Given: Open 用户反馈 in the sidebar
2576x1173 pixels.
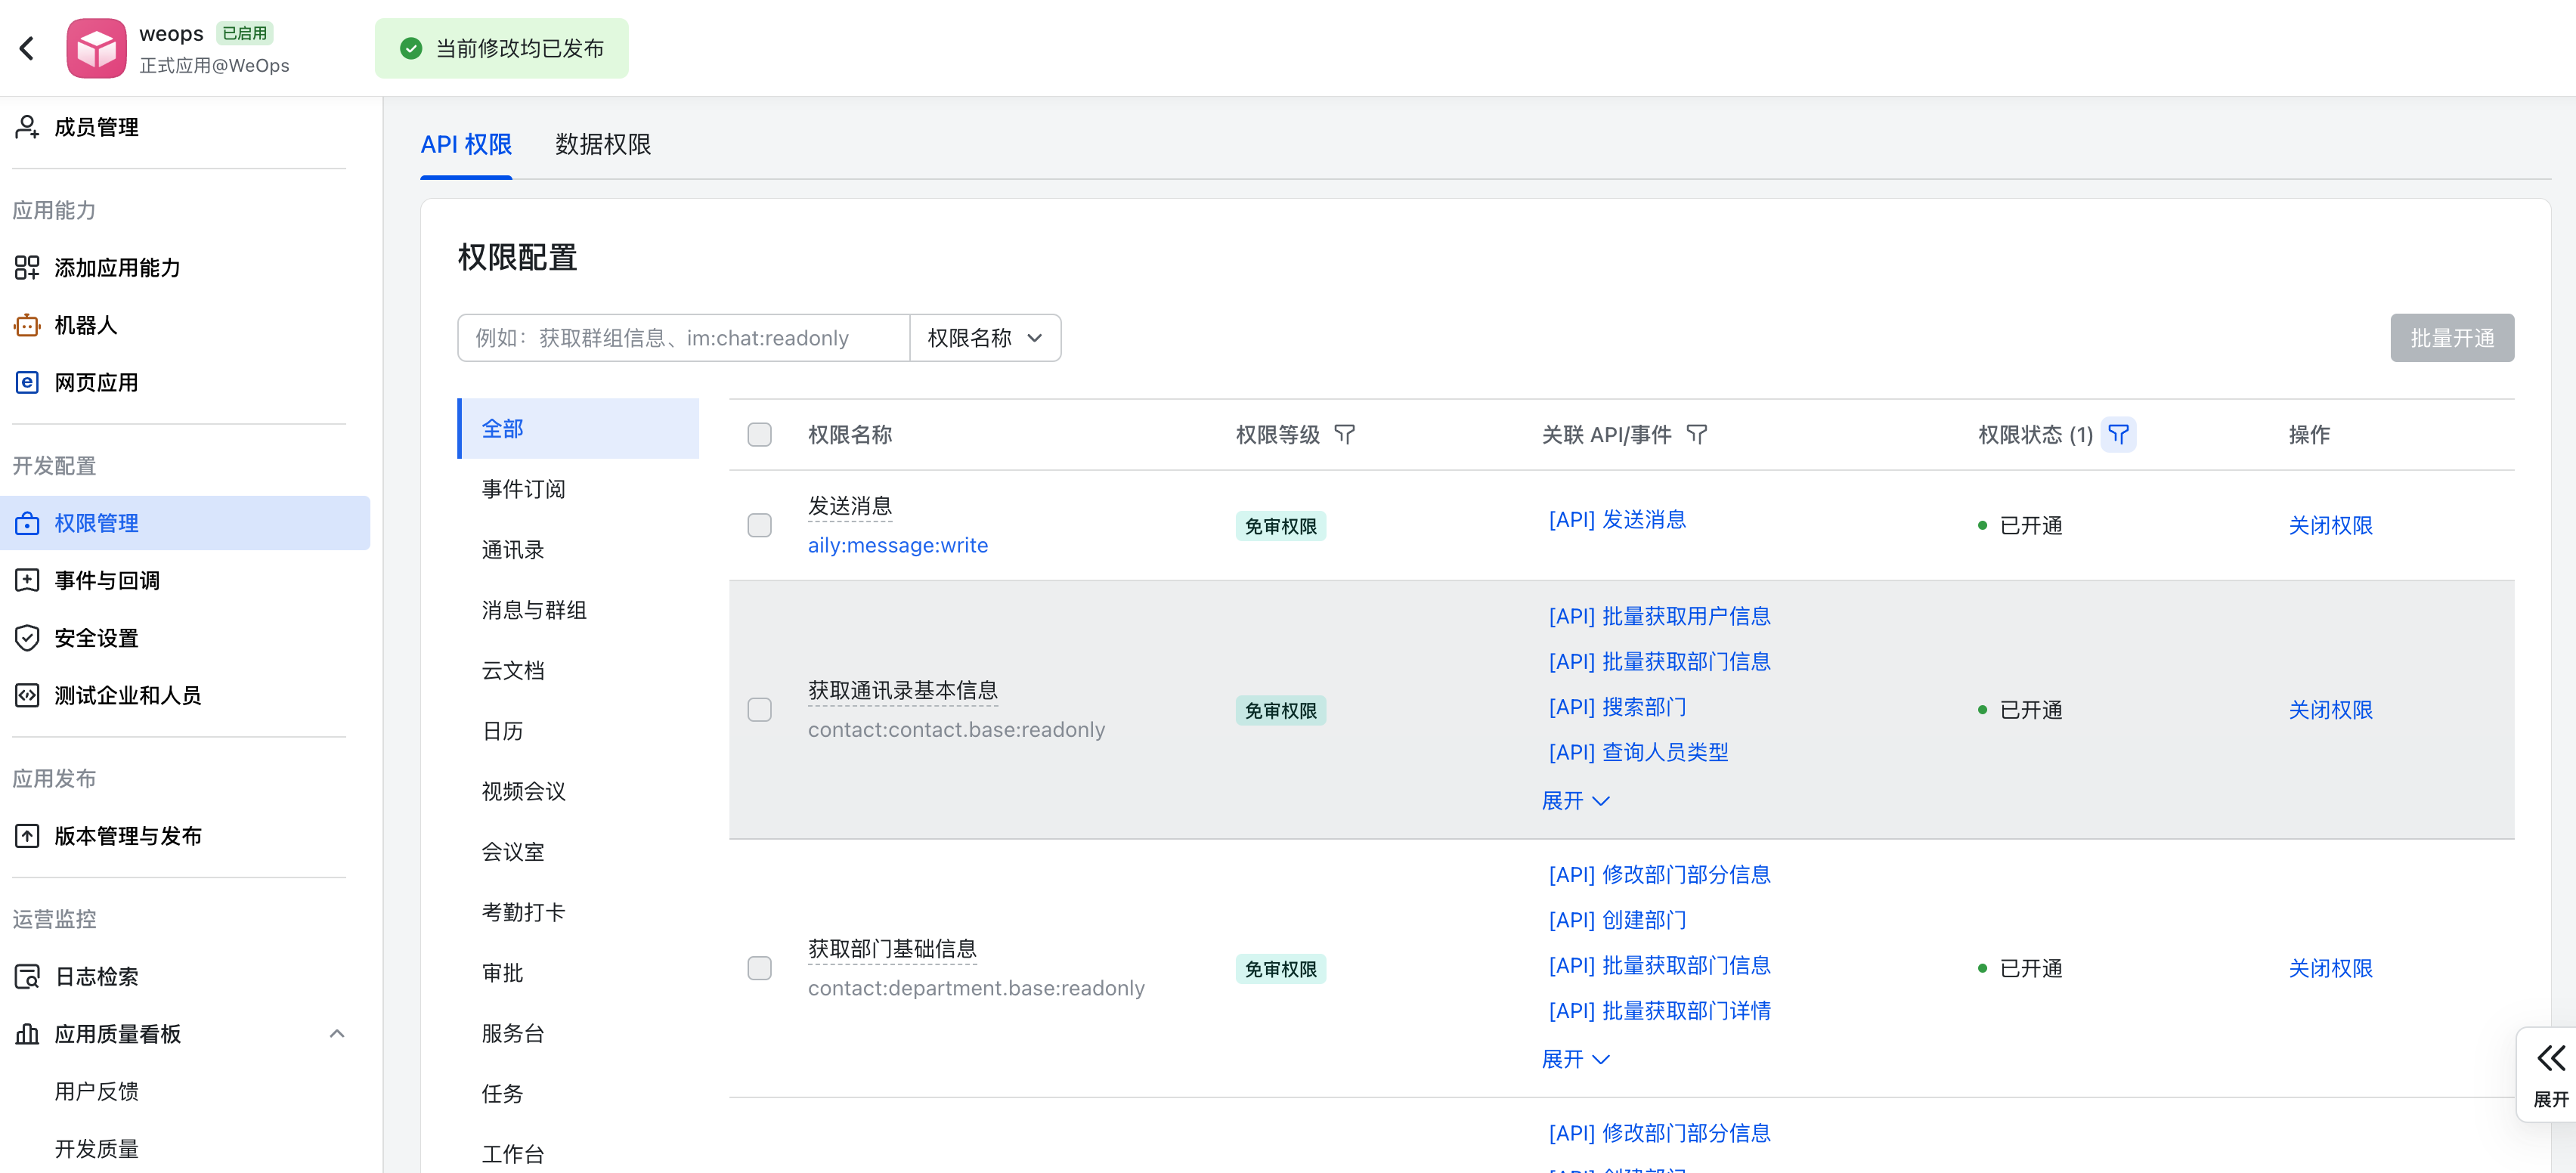Looking at the screenshot, I should click(97, 1091).
